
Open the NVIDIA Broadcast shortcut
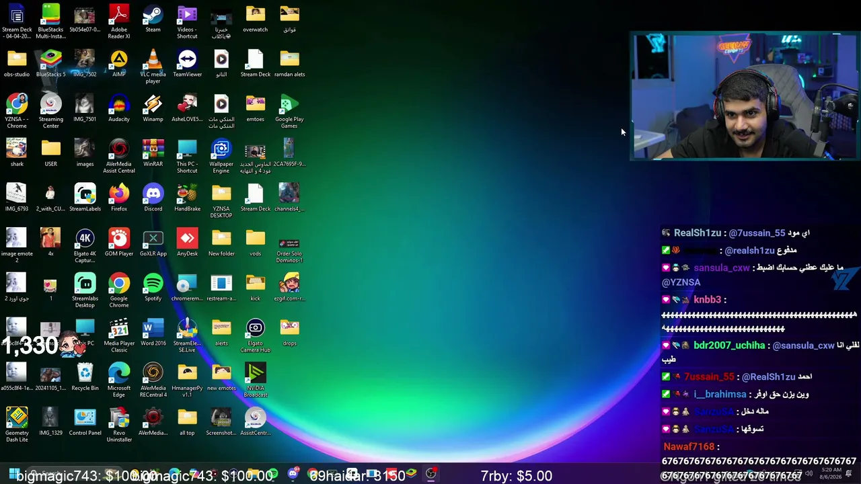point(255,380)
